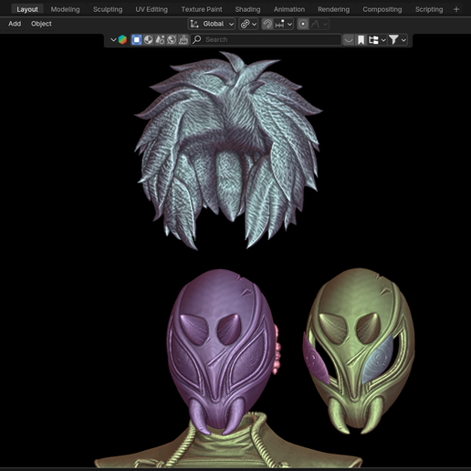Switch to the Shading workspace tab
The width and height of the screenshot is (471, 471).
point(247,9)
